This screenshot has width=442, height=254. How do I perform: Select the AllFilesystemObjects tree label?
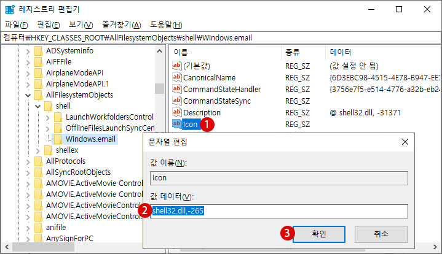79,95
